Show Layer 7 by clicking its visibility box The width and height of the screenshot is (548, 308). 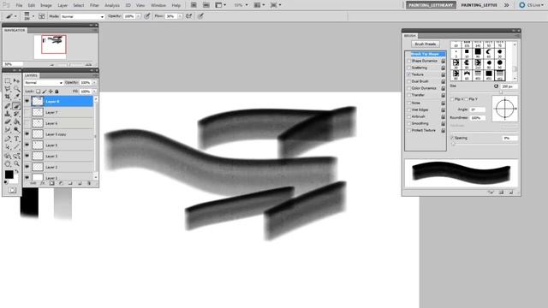coord(27,112)
